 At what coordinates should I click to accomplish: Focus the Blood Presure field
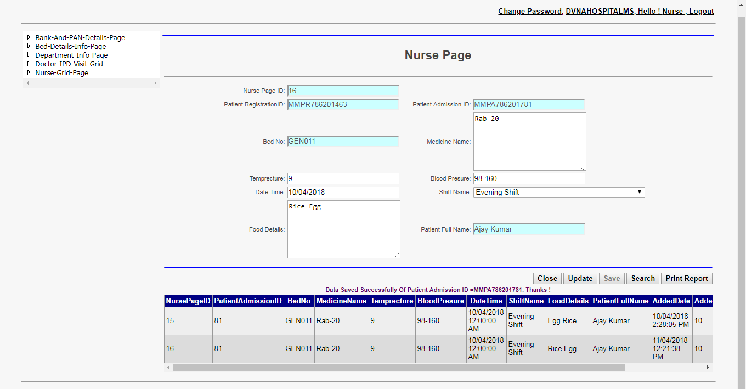(x=529, y=178)
